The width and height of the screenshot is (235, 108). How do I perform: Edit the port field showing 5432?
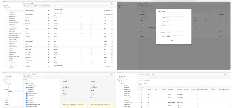click(175, 21)
